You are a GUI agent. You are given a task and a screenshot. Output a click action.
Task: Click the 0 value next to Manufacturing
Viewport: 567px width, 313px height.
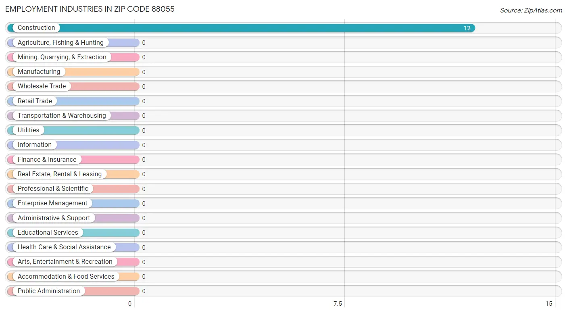pos(144,72)
